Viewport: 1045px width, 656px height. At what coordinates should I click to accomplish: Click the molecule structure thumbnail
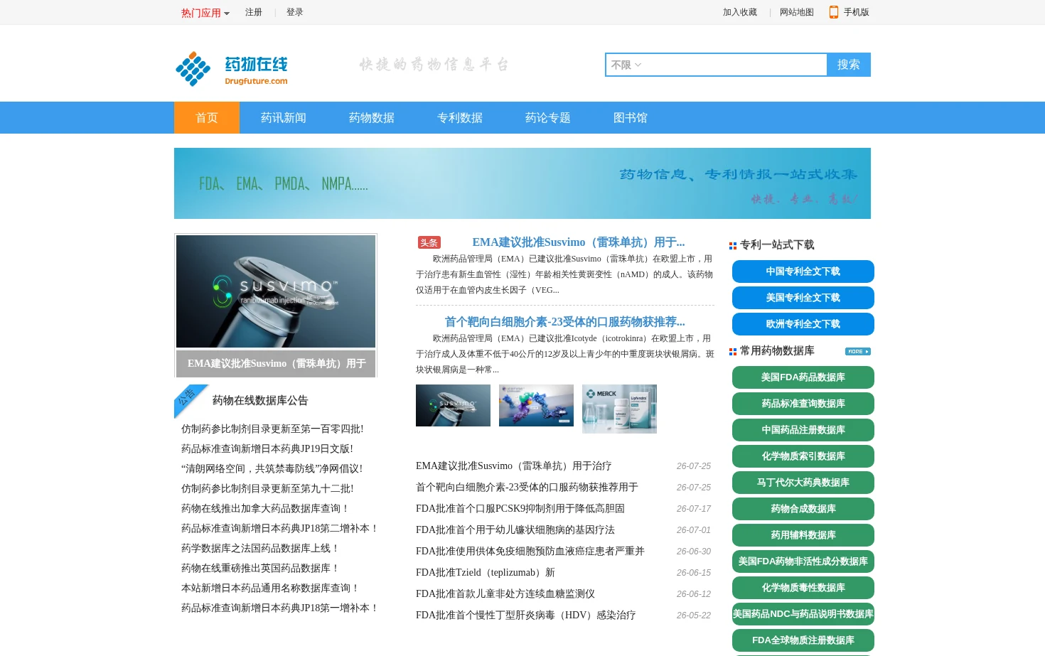(536, 405)
